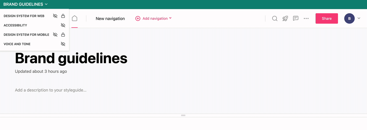The width and height of the screenshot is (367, 130).
Task: Click the Brand guidelines page title
Action: (x=71, y=58)
